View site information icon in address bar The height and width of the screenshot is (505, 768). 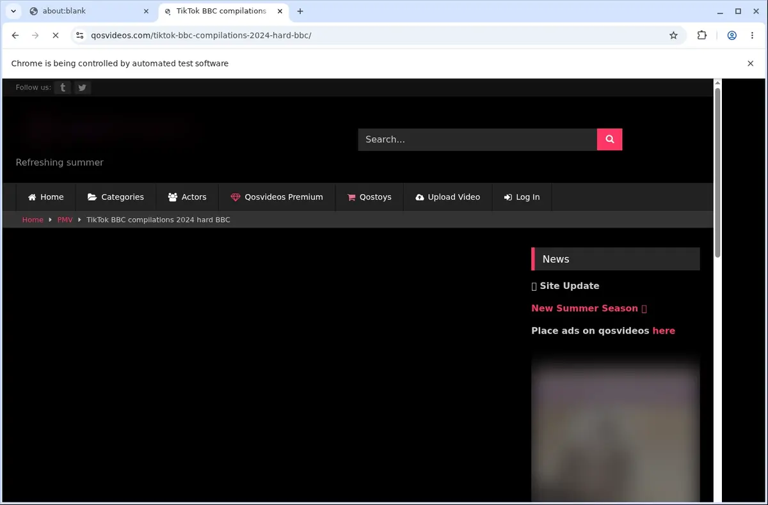click(x=79, y=36)
